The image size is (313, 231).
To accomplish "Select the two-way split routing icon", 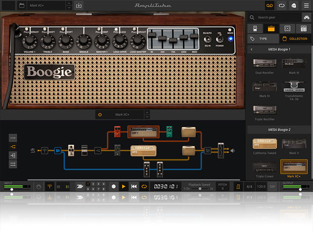I will click(x=13, y=147).
